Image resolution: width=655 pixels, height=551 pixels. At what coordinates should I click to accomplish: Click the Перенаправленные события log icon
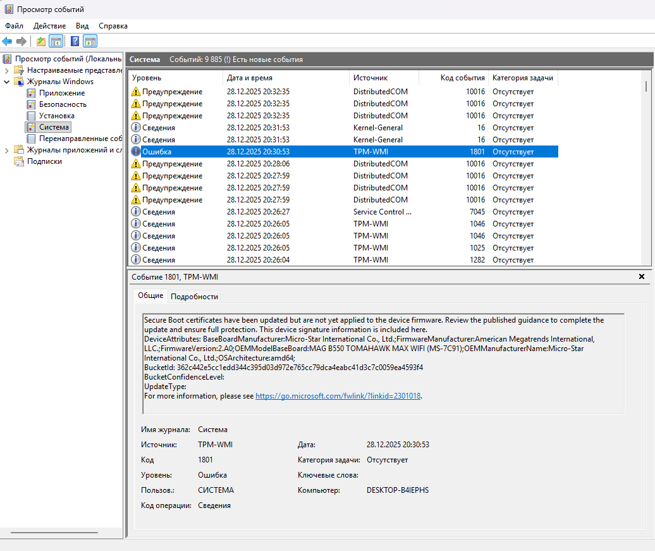31,139
